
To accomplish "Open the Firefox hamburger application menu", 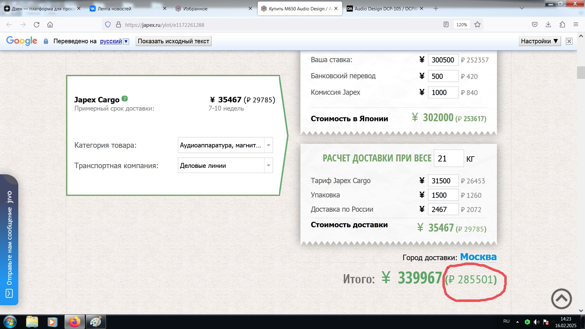I will pyautogui.click(x=576, y=25).
